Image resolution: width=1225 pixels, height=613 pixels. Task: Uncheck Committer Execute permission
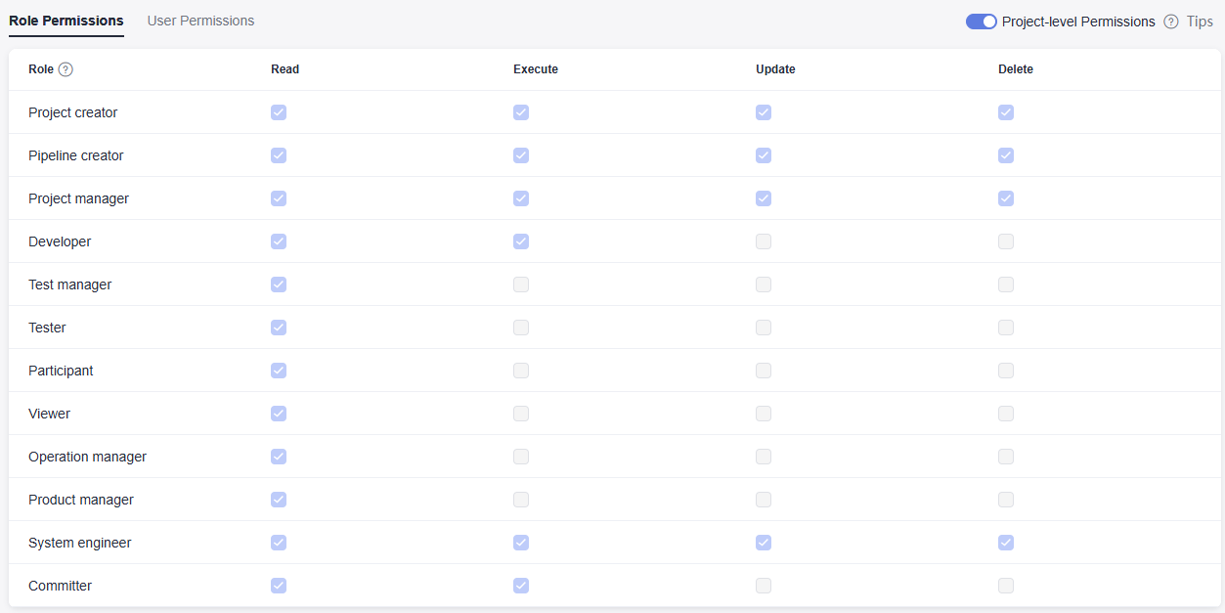click(x=521, y=586)
